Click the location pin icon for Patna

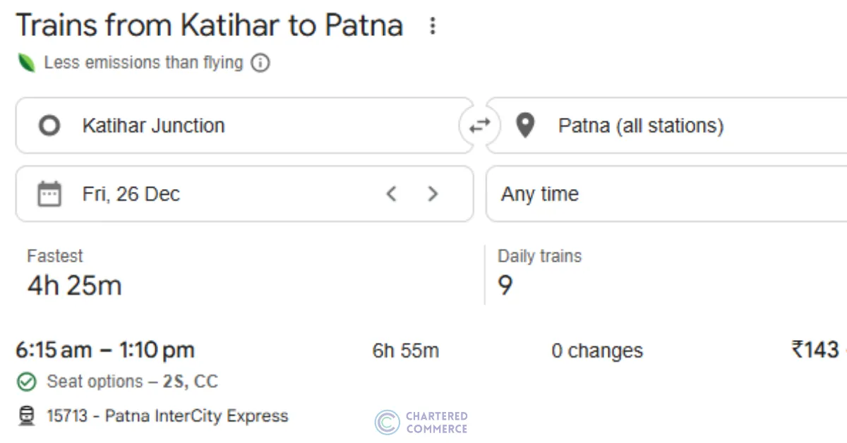524,125
